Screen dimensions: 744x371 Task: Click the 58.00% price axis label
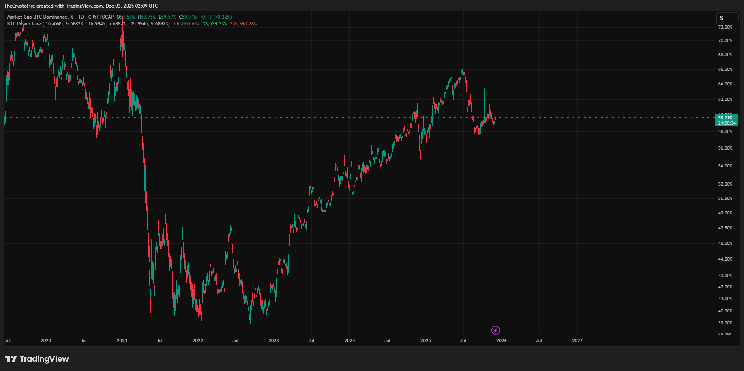coord(725,131)
